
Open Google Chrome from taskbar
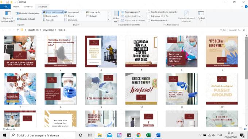[139, 135]
